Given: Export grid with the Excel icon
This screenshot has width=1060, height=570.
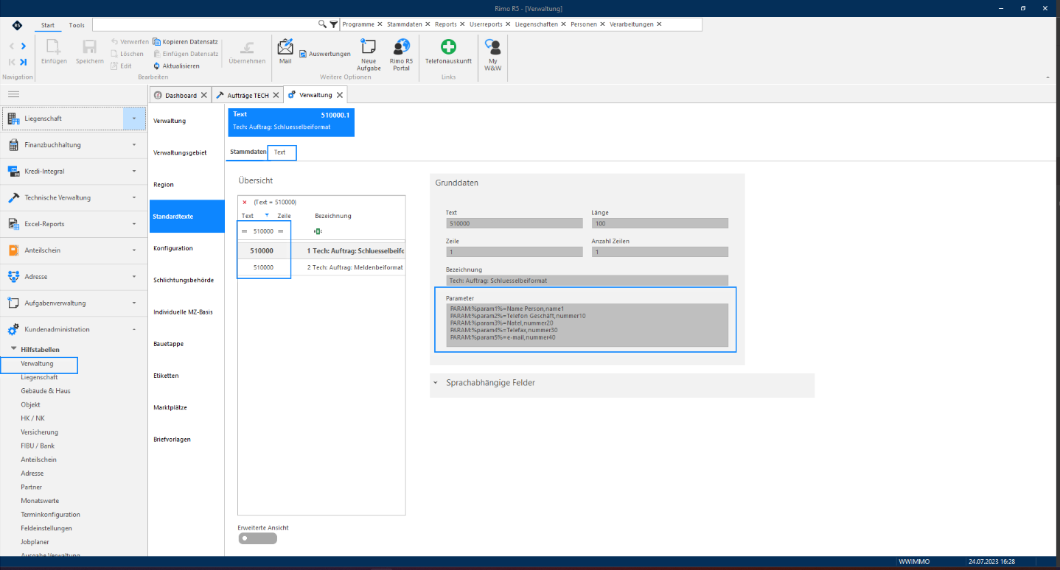Looking at the screenshot, I should (x=318, y=231).
